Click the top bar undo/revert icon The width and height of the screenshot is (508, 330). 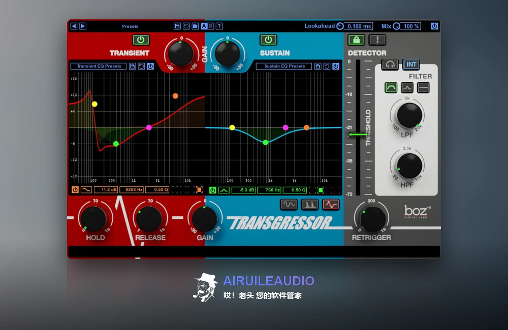[186, 26]
